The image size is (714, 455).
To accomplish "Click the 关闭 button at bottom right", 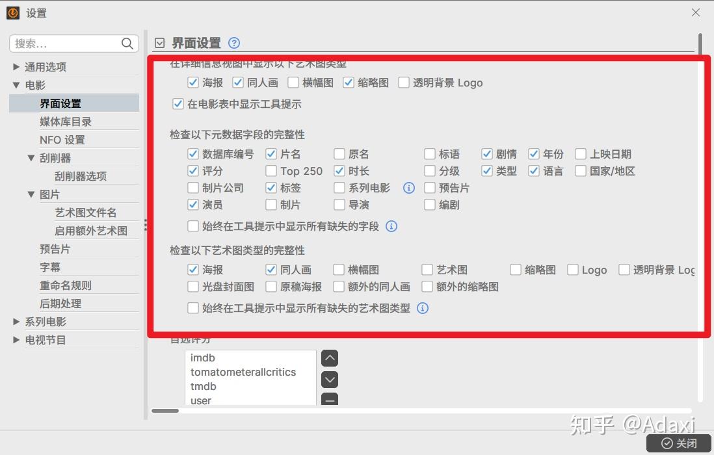I will [679, 443].
